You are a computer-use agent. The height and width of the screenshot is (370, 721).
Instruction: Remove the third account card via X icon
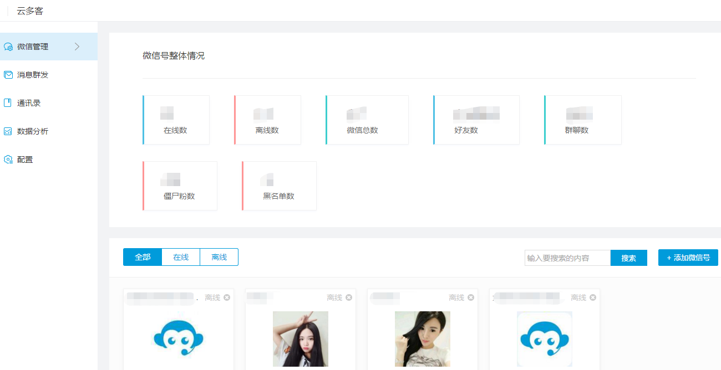471,297
